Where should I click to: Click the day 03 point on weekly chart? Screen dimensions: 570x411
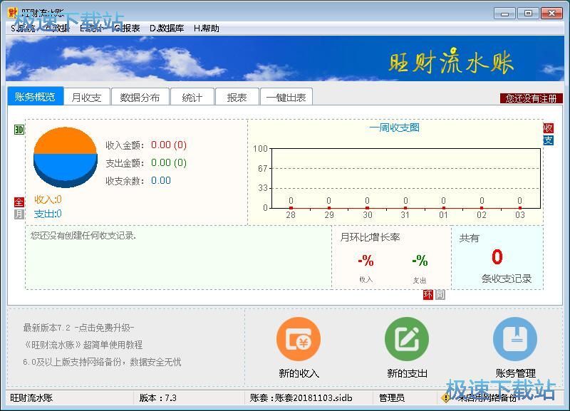coord(520,208)
